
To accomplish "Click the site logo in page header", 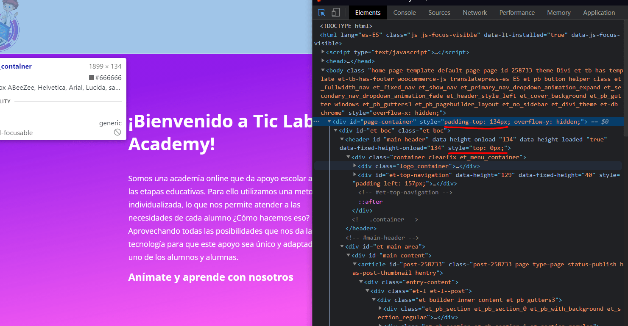I will [9, 25].
